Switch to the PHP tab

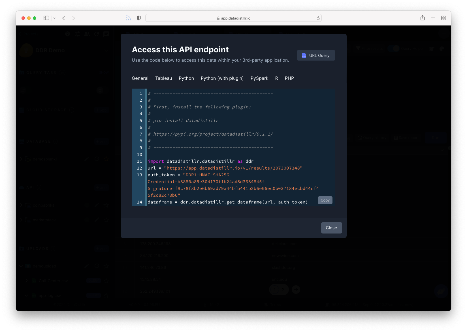[x=289, y=78]
